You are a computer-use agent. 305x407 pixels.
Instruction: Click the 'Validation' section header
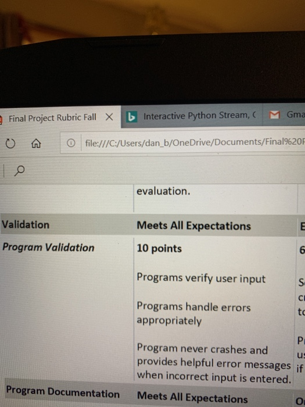click(x=26, y=224)
